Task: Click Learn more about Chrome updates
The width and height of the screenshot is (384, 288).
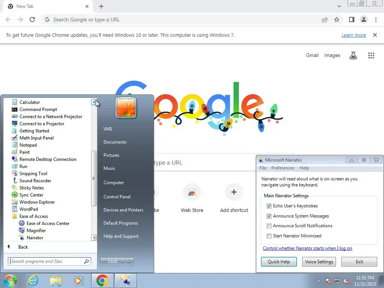Action: click(x=354, y=35)
